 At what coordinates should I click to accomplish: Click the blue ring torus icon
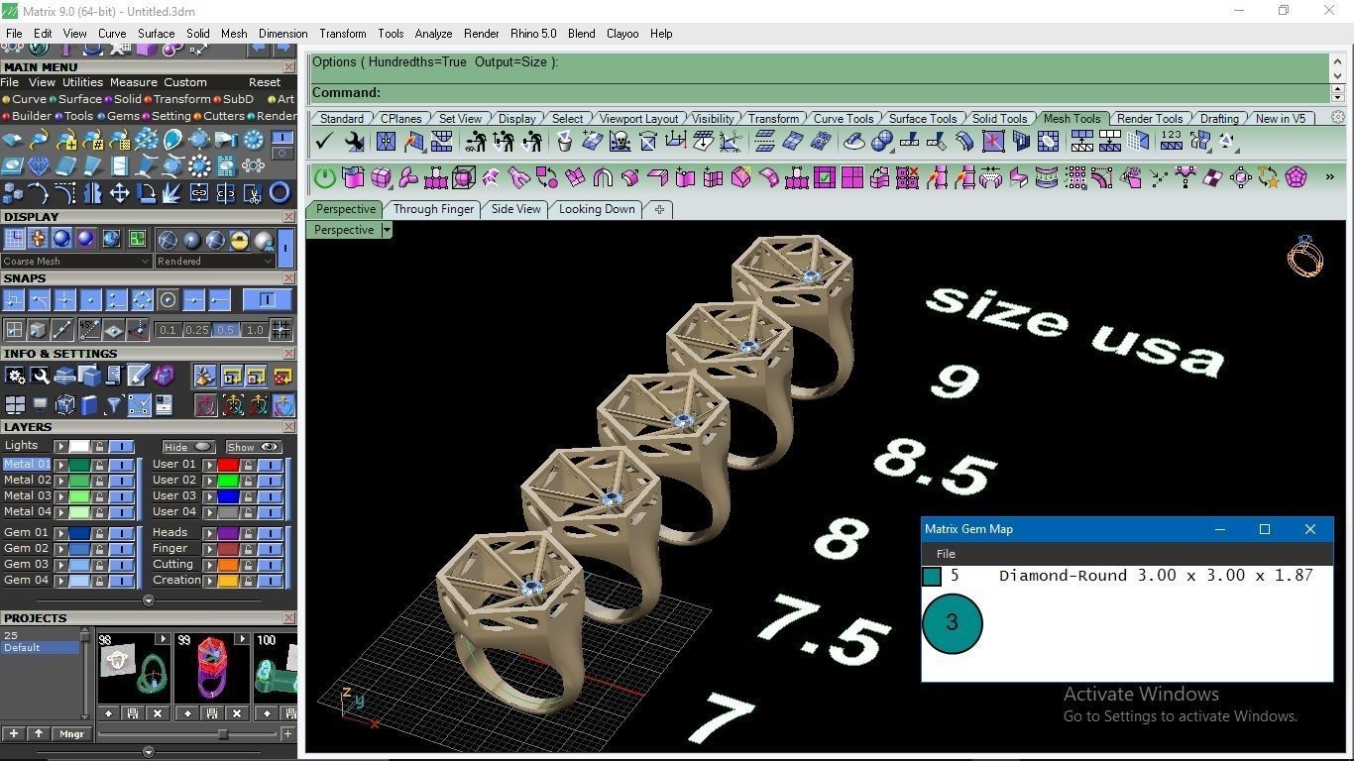(x=280, y=192)
